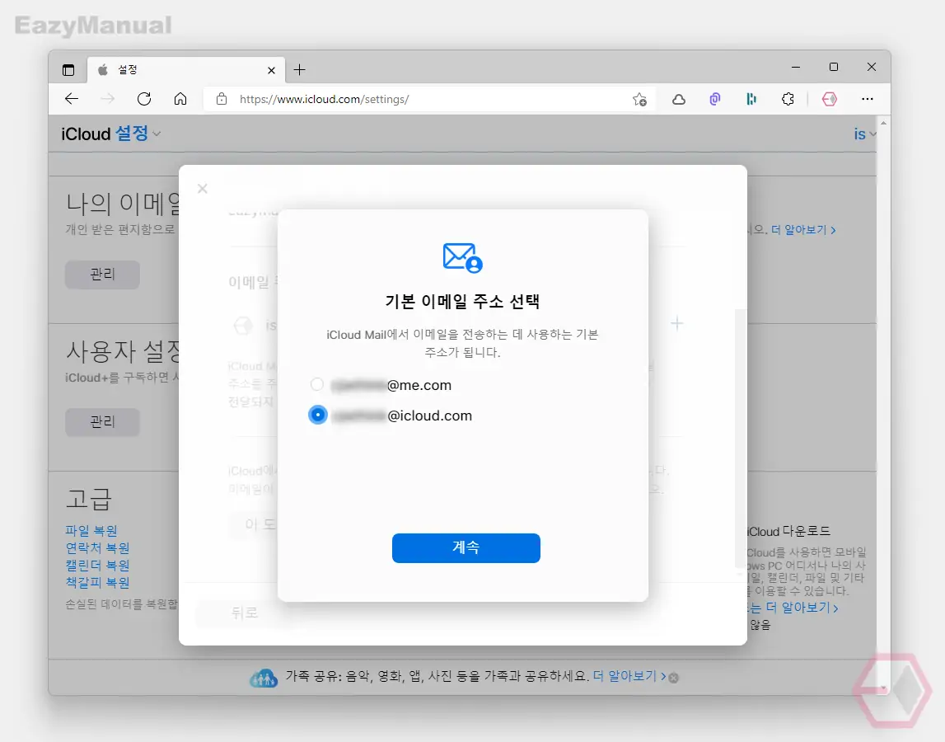
Task: Click the dimmed plus add email icon
Action: 676,323
